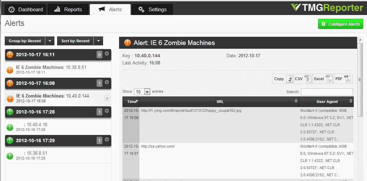This screenshot has width=367, height=181.
Task: Collapse the 2012-10-16 17:28 group arrow
Action: pos(107,111)
